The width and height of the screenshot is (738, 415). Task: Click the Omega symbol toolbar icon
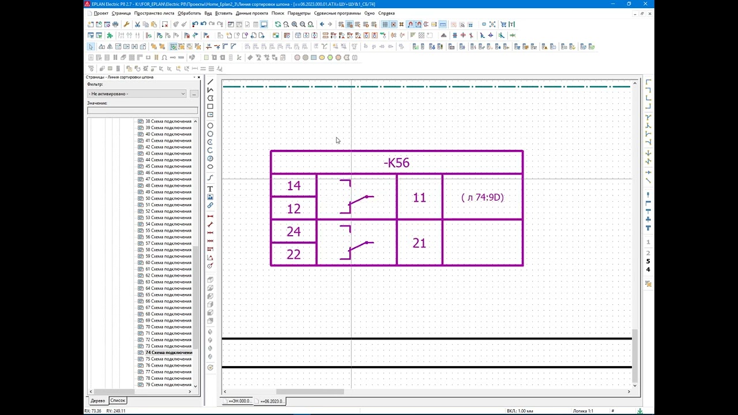[x=164, y=58]
